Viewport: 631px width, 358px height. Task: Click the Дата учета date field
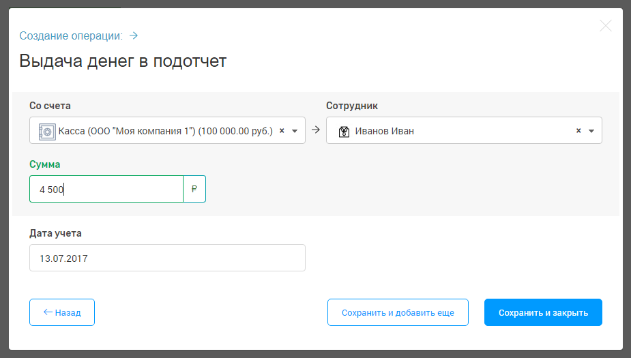[167, 258]
